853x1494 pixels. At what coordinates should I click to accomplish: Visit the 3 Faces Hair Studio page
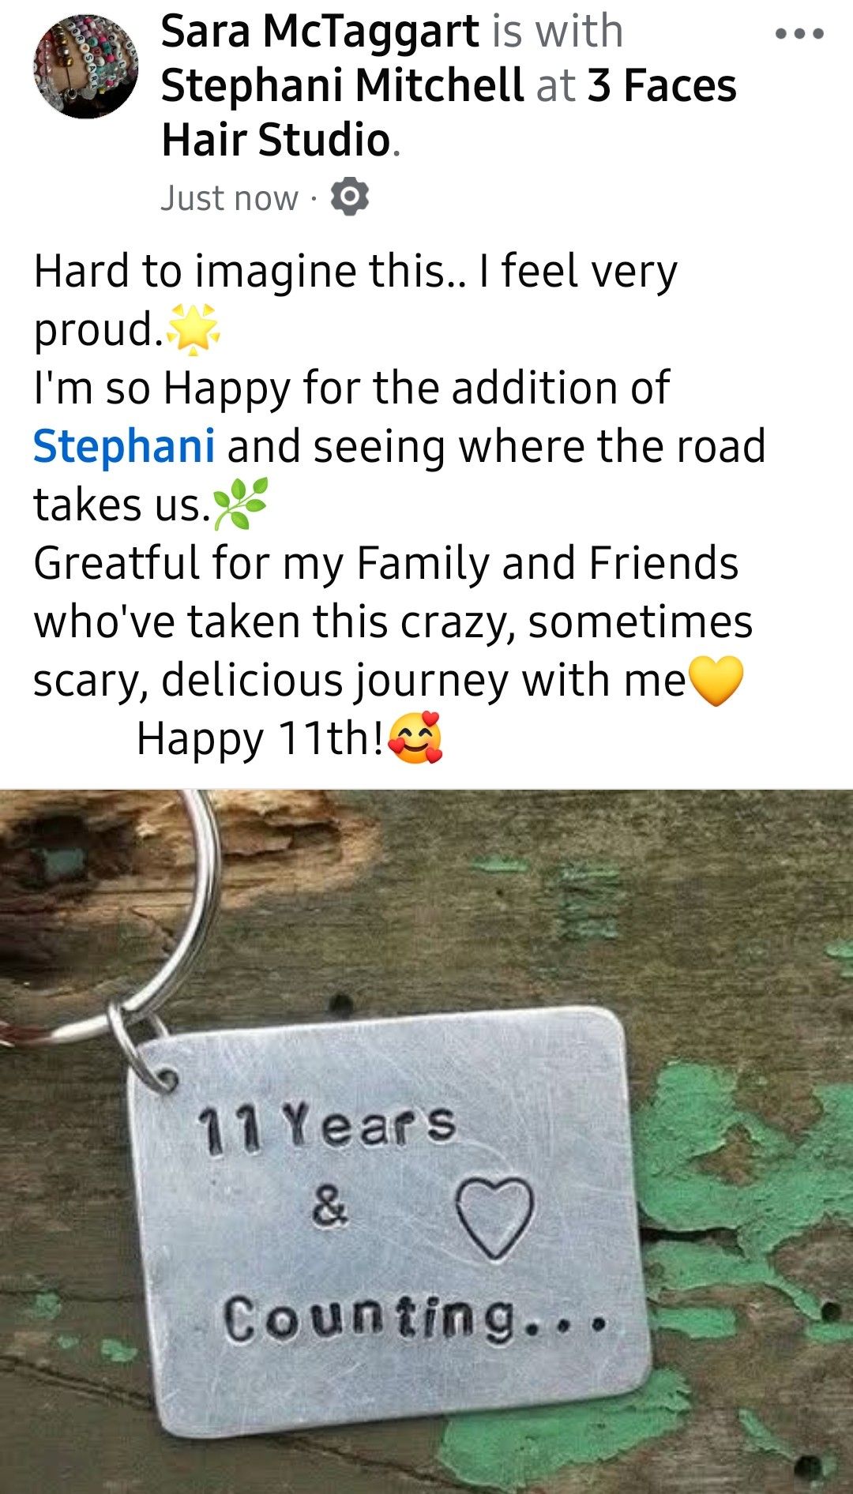pyautogui.click(x=449, y=112)
